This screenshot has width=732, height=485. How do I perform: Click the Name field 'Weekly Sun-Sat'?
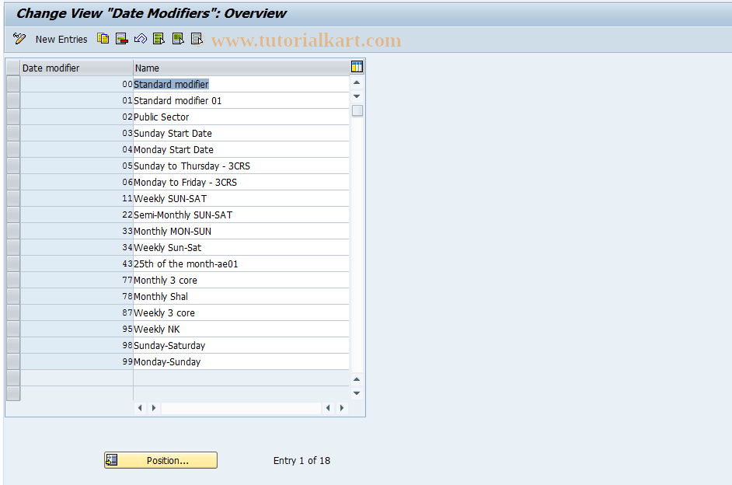241,247
